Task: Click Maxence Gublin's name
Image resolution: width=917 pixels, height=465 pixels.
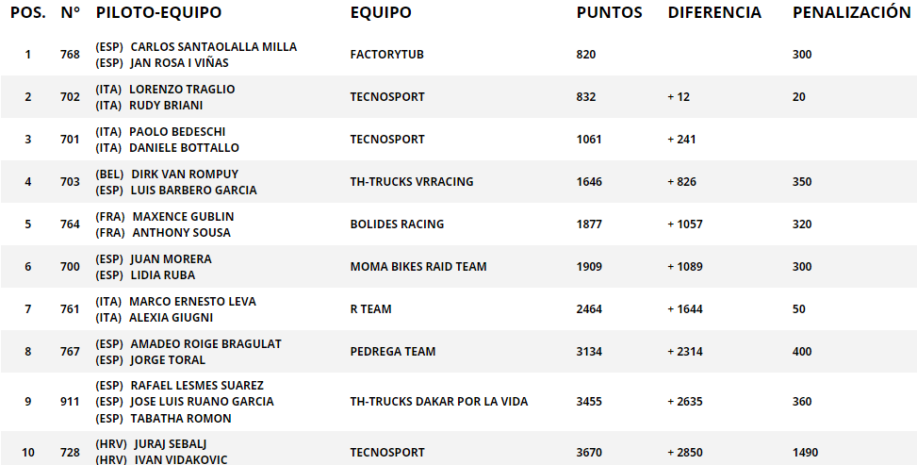Action: (183, 217)
